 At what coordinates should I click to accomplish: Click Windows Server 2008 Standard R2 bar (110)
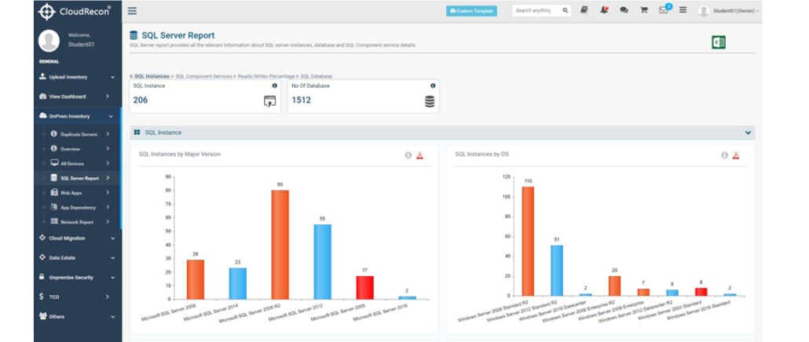coord(528,241)
